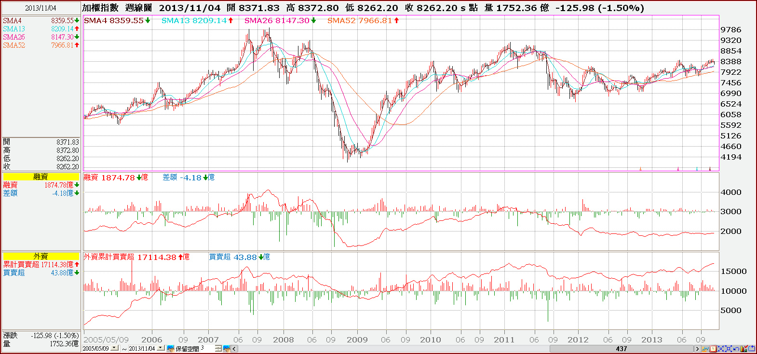Open the start date 2005/05/09 dropdown
The image size is (757, 354).
[114, 348]
